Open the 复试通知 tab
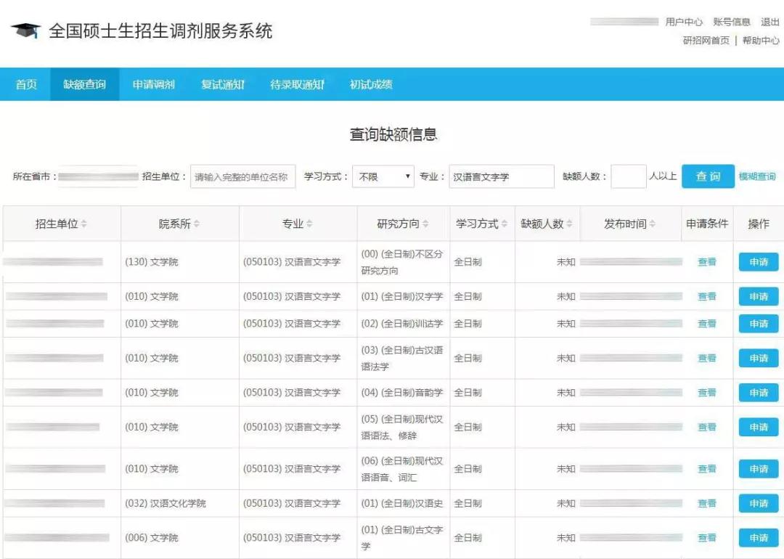The width and height of the screenshot is (784, 559). (221, 84)
